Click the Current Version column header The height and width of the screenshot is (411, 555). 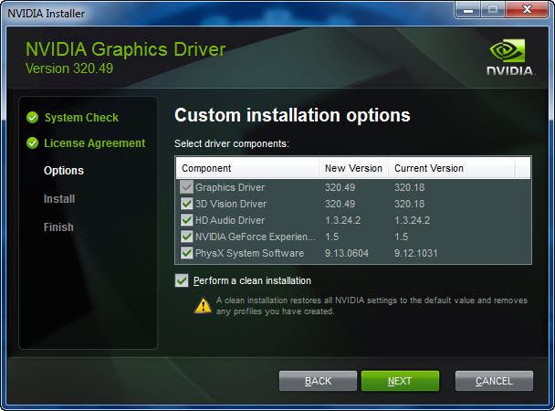tap(452, 168)
